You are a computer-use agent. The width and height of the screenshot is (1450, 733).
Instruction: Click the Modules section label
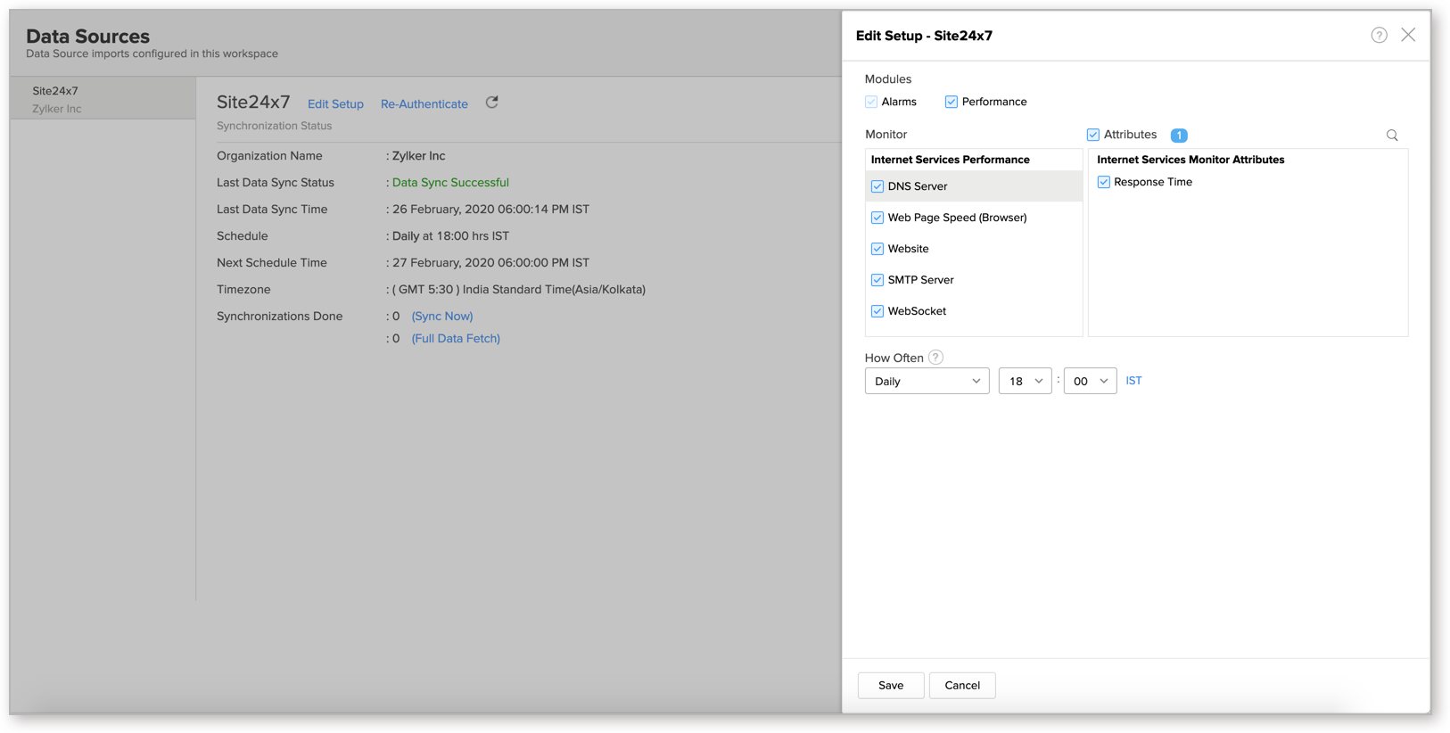pos(888,79)
